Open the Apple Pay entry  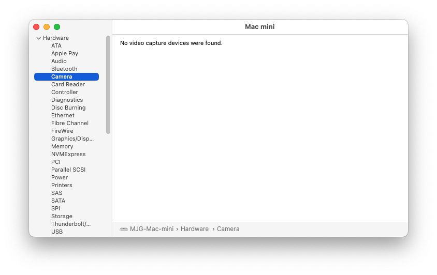point(65,53)
